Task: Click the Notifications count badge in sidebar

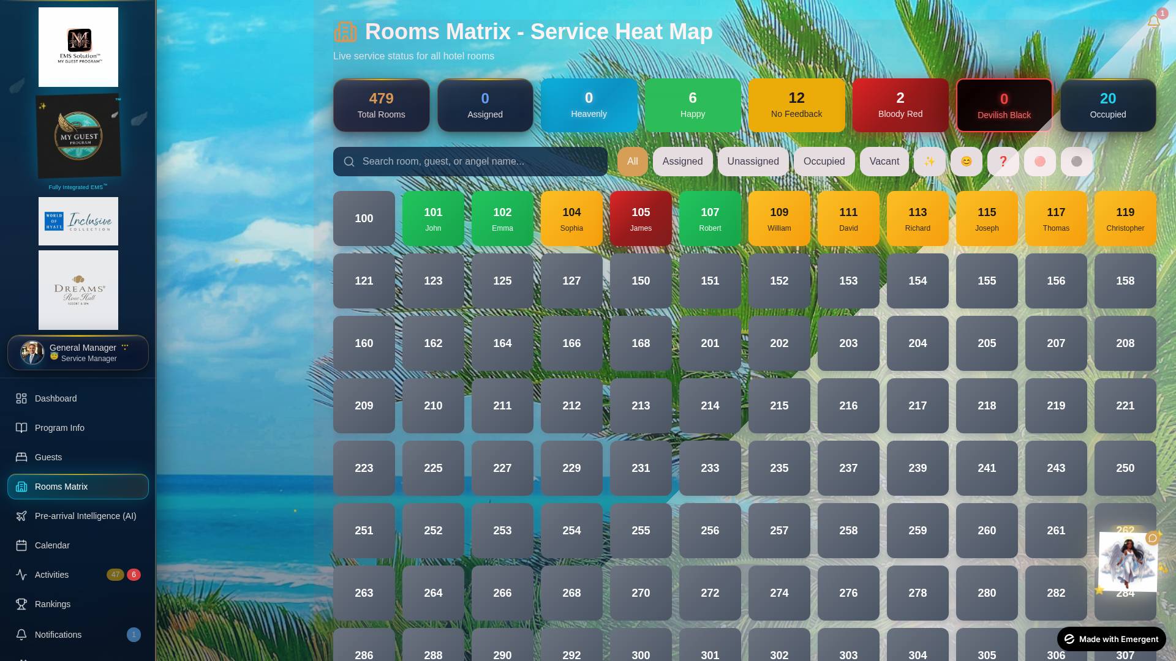Action: (x=134, y=635)
